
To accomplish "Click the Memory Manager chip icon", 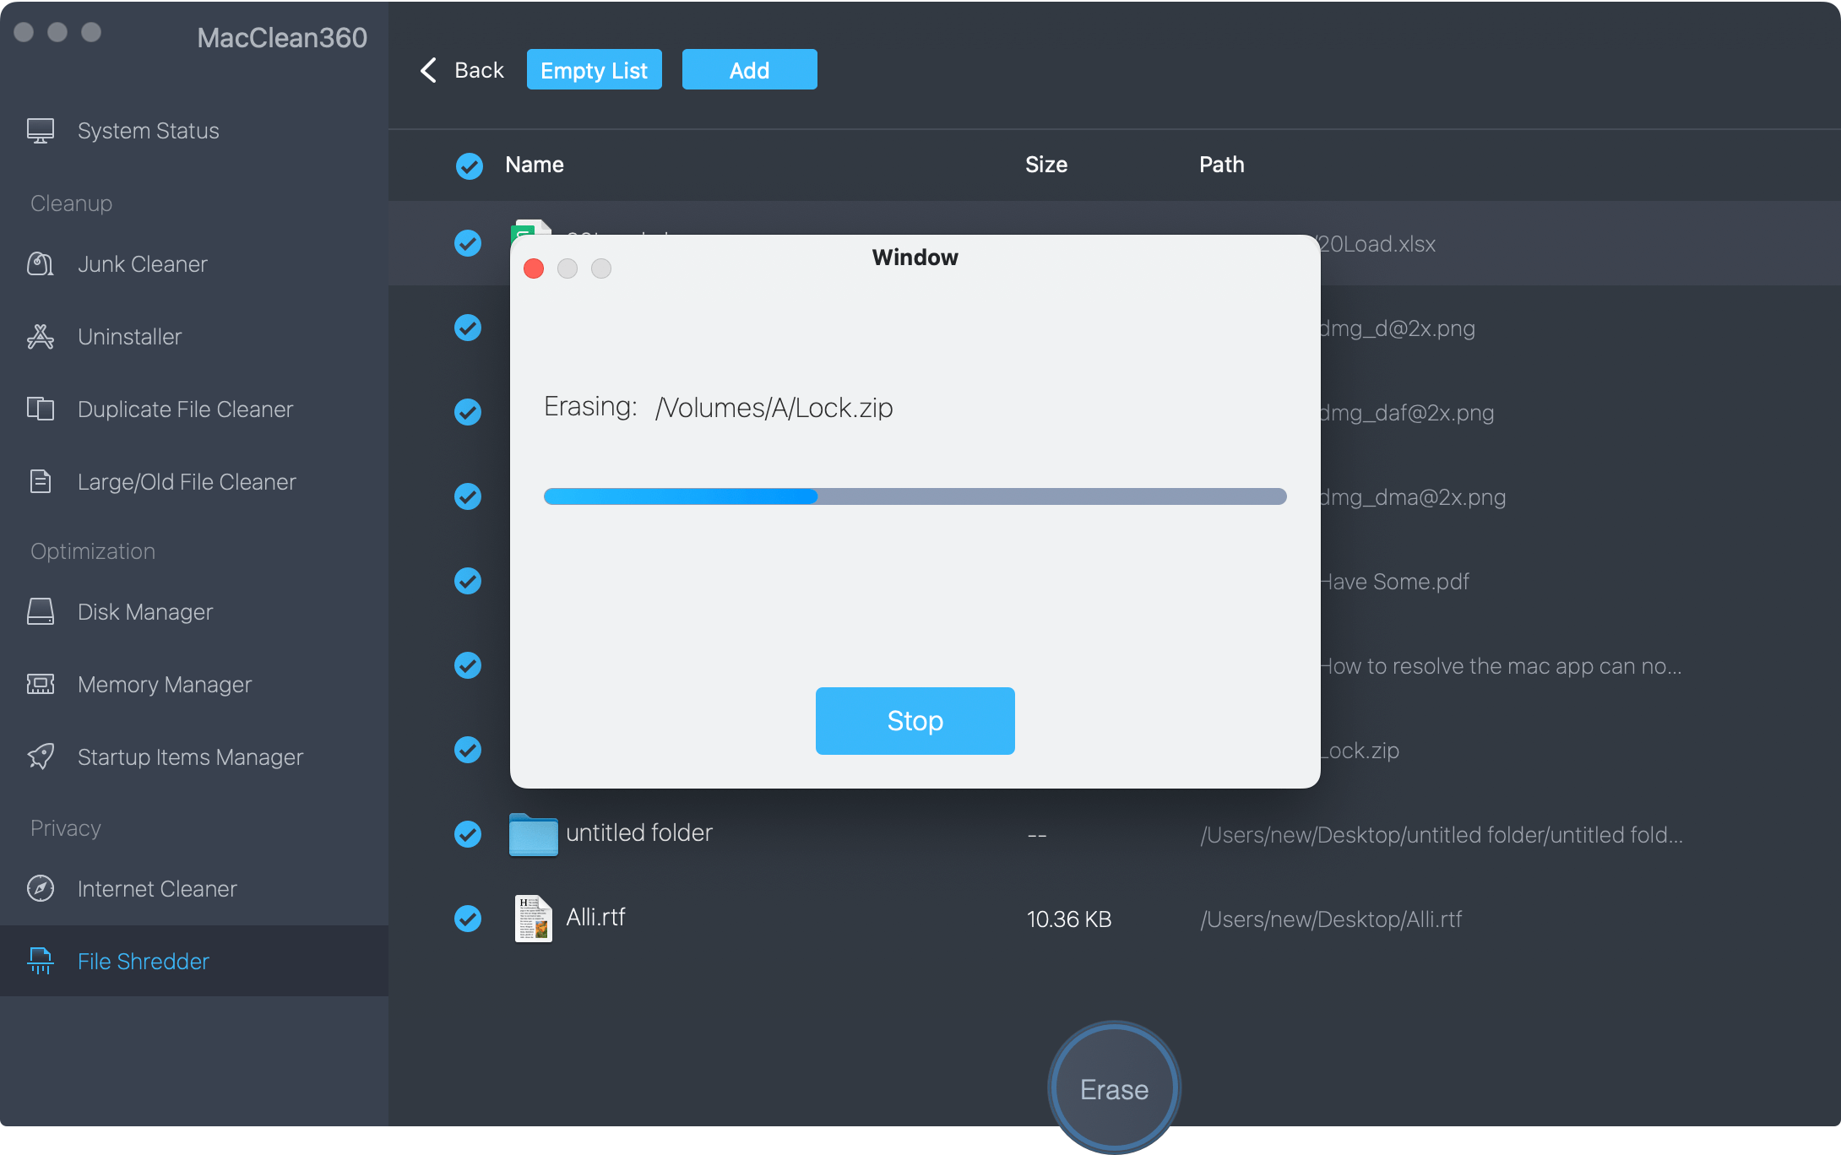I will 40,685.
